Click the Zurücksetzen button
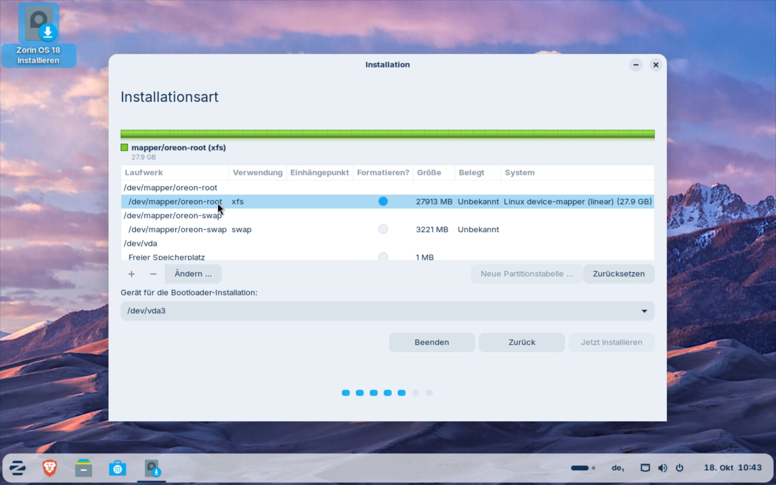776x485 pixels. click(619, 274)
